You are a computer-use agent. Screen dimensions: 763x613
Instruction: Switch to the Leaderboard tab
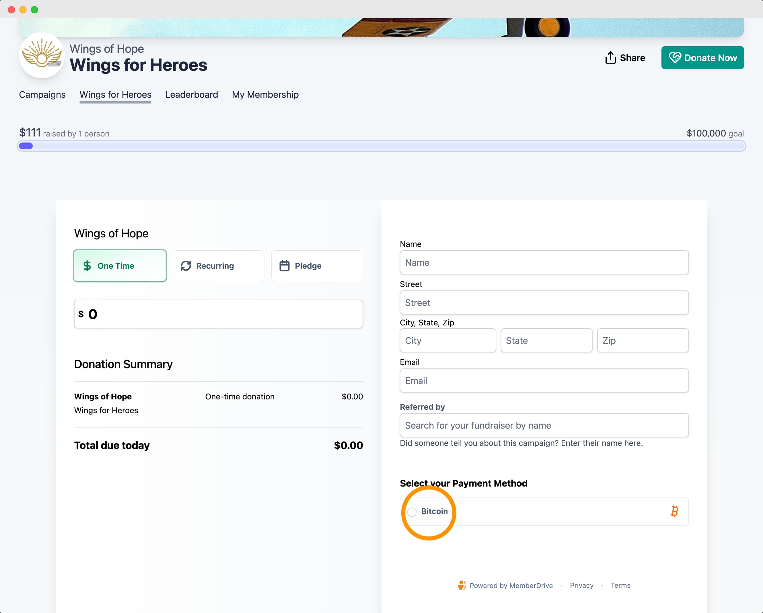191,94
